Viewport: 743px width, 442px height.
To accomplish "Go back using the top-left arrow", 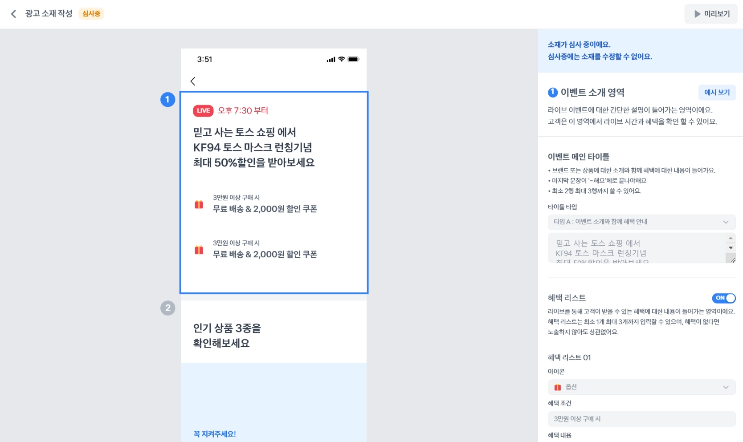I will point(13,14).
